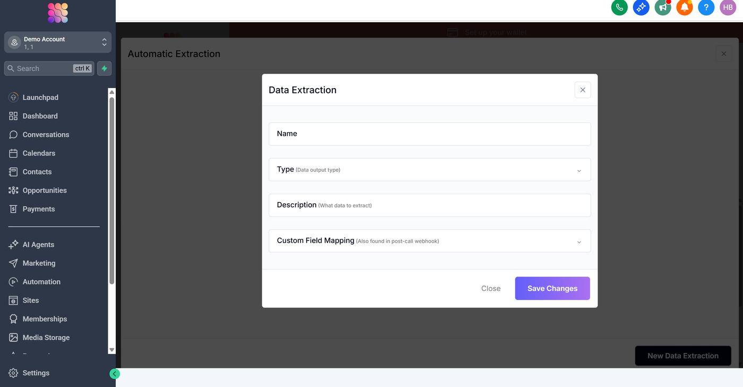
Task: Click the Close text button
Action: pos(491,289)
